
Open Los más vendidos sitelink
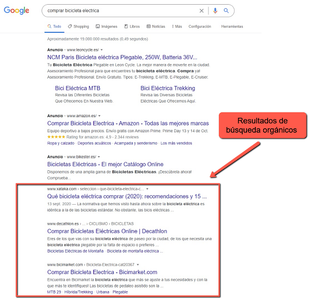[176, 143]
